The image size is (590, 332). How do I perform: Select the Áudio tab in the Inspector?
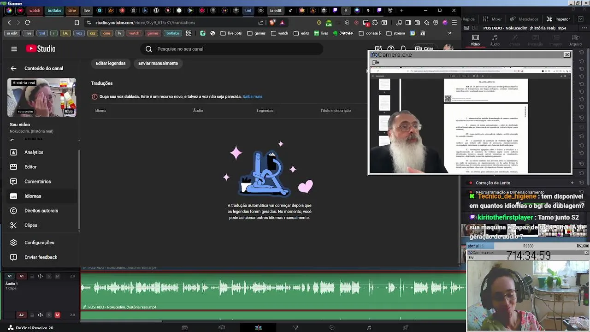[495, 41]
